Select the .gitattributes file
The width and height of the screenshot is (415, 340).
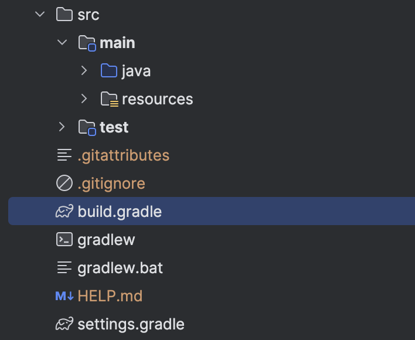pyautogui.click(x=124, y=155)
